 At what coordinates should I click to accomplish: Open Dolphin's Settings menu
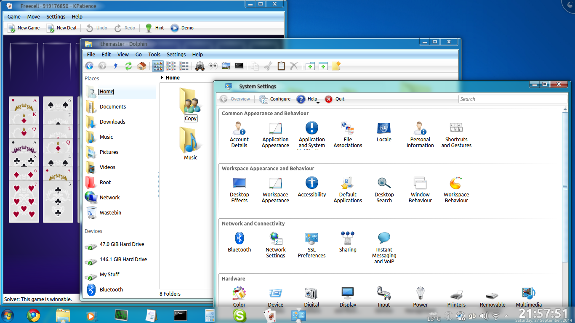pyautogui.click(x=176, y=54)
